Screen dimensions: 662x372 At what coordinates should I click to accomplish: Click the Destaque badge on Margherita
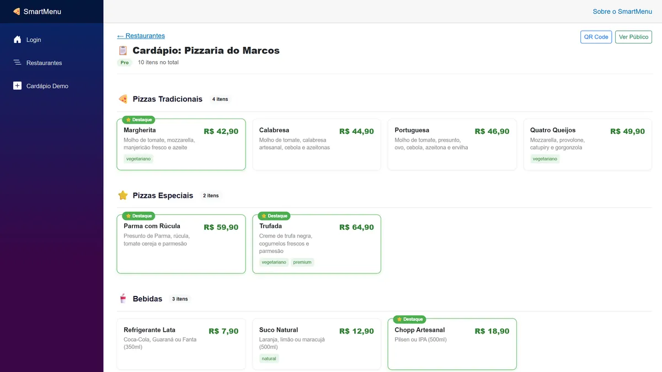[138, 120]
